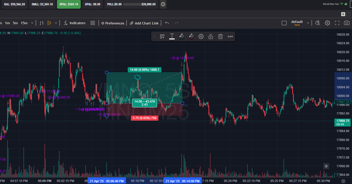352x184 pixels.
Task: Toggle the square layout box beside default
Action: pyautogui.click(x=284, y=23)
